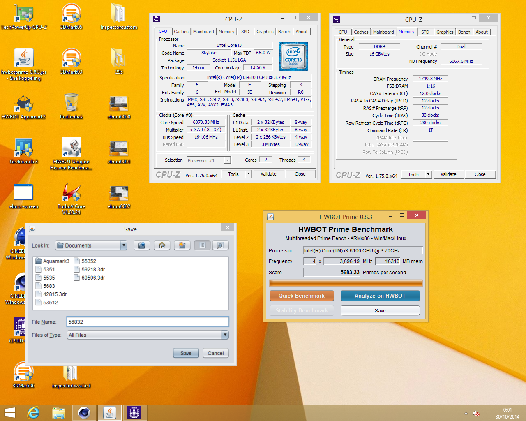Switch Save dialog to list view
This screenshot has height=421, width=526.
202,245
